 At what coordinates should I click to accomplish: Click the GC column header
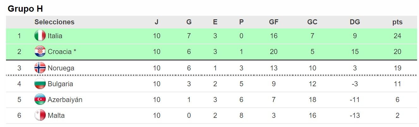pyautogui.click(x=312, y=22)
